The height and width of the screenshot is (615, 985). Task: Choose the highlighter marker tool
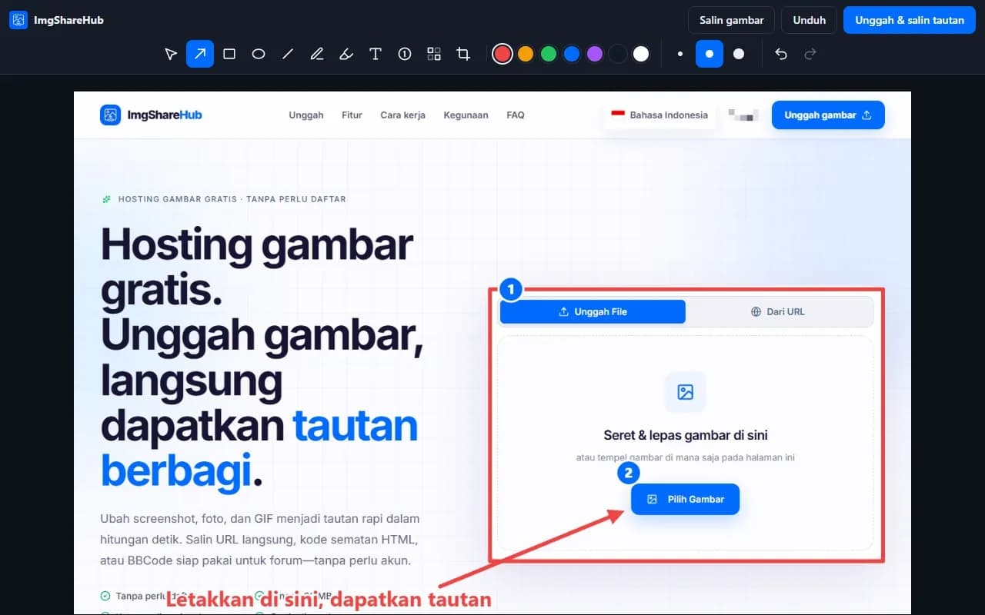[x=346, y=54]
